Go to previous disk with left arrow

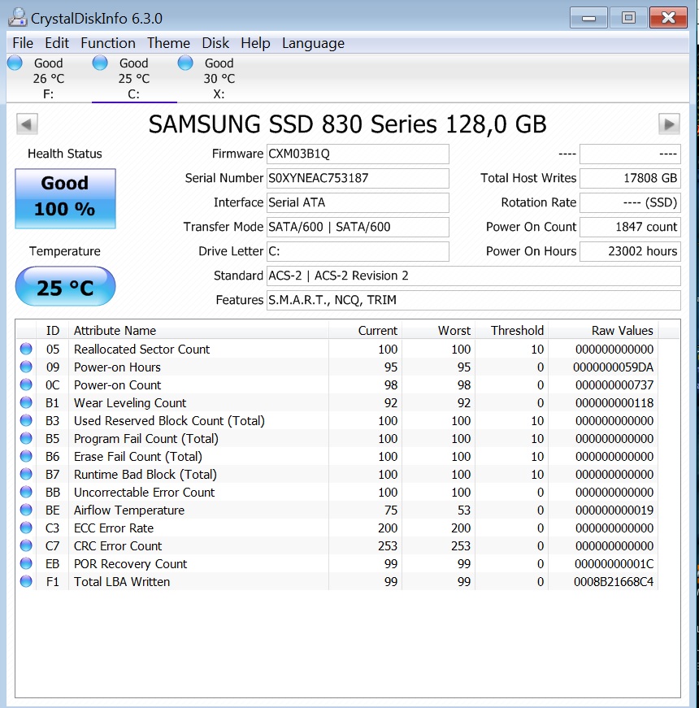[x=27, y=124]
